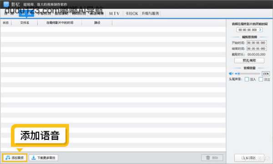
Task: Click the trash can Delete icon
Action: click(x=208, y=158)
